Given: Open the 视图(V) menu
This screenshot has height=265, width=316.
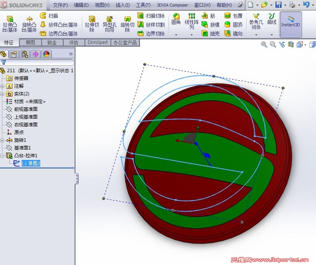Looking at the screenshot, I should tap(102, 5).
